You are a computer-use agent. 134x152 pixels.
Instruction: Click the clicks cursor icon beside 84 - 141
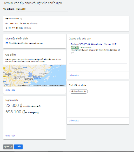[x=6, y=28]
